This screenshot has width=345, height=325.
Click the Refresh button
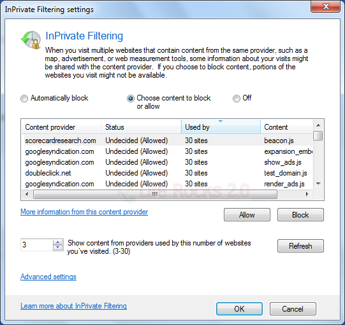[x=300, y=245]
